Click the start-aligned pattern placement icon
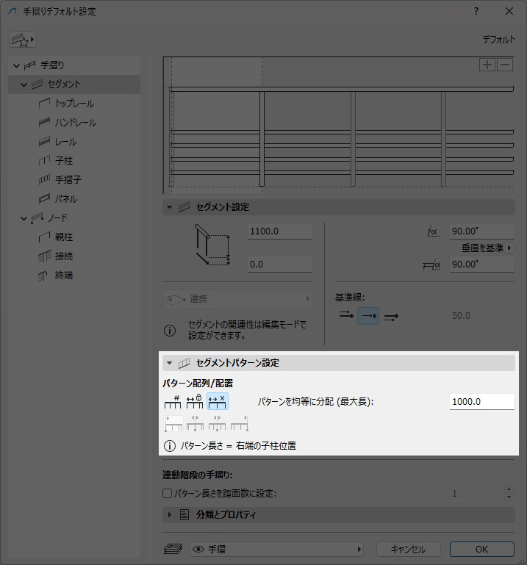The width and height of the screenshot is (527, 565). [x=173, y=423]
